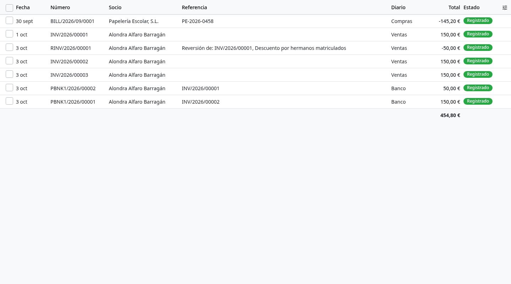The height and width of the screenshot is (284, 511).
Task: Check the box for PBNK1/2026/00002
Action: [10, 88]
